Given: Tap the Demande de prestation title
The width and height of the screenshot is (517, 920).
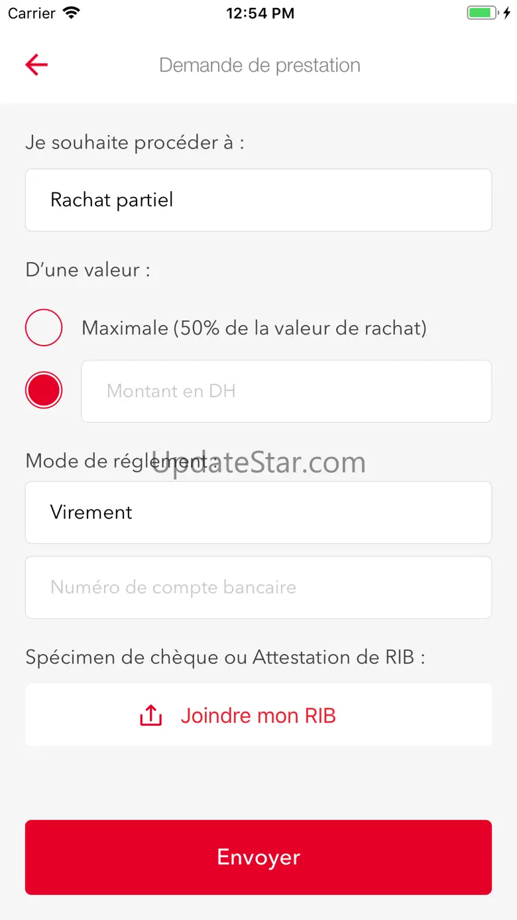Looking at the screenshot, I should point(260,65).
